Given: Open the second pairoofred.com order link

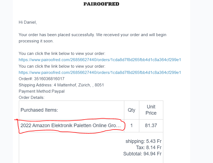Looking at the screenshot, I should coord(100,73).
